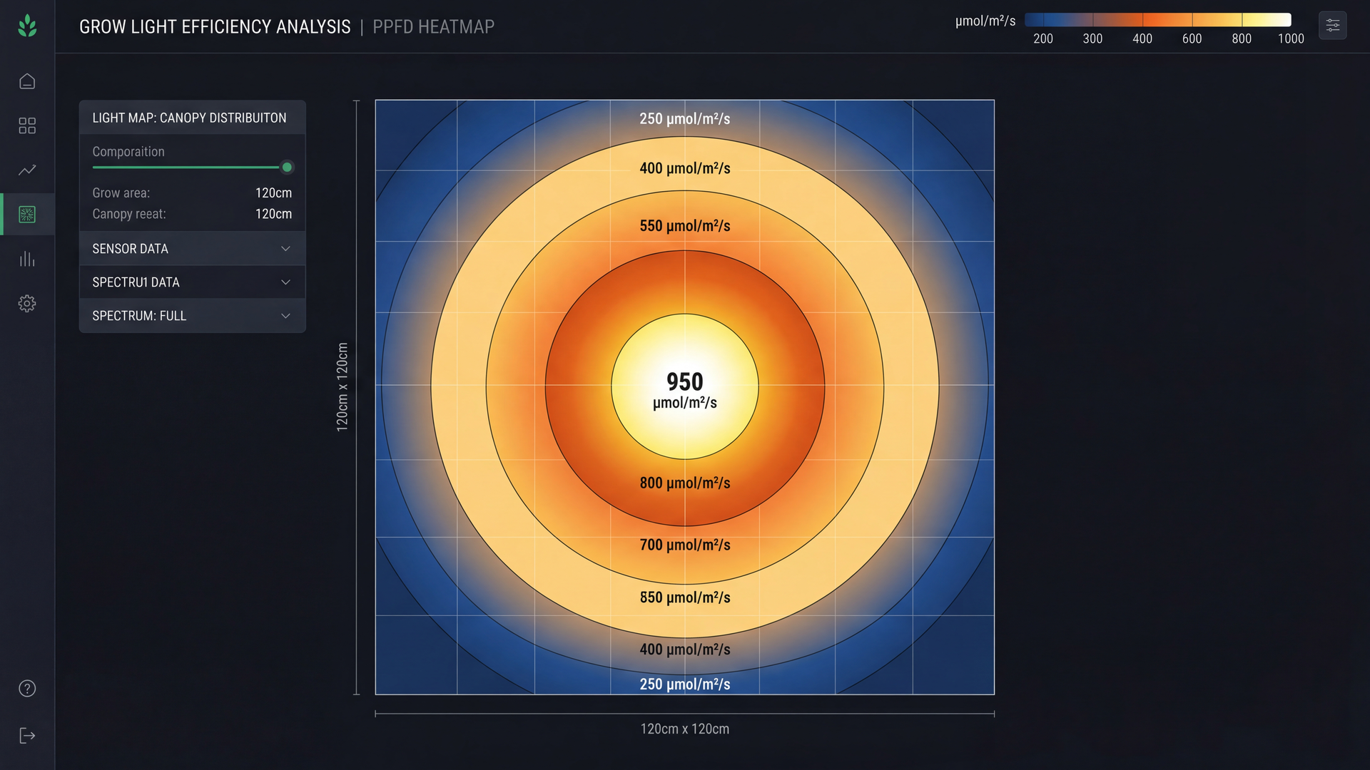Click the Grow area label
The image size is (1370, 770).
[121, 193]
